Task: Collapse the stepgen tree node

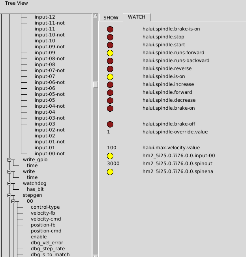Action: [9, 195]
